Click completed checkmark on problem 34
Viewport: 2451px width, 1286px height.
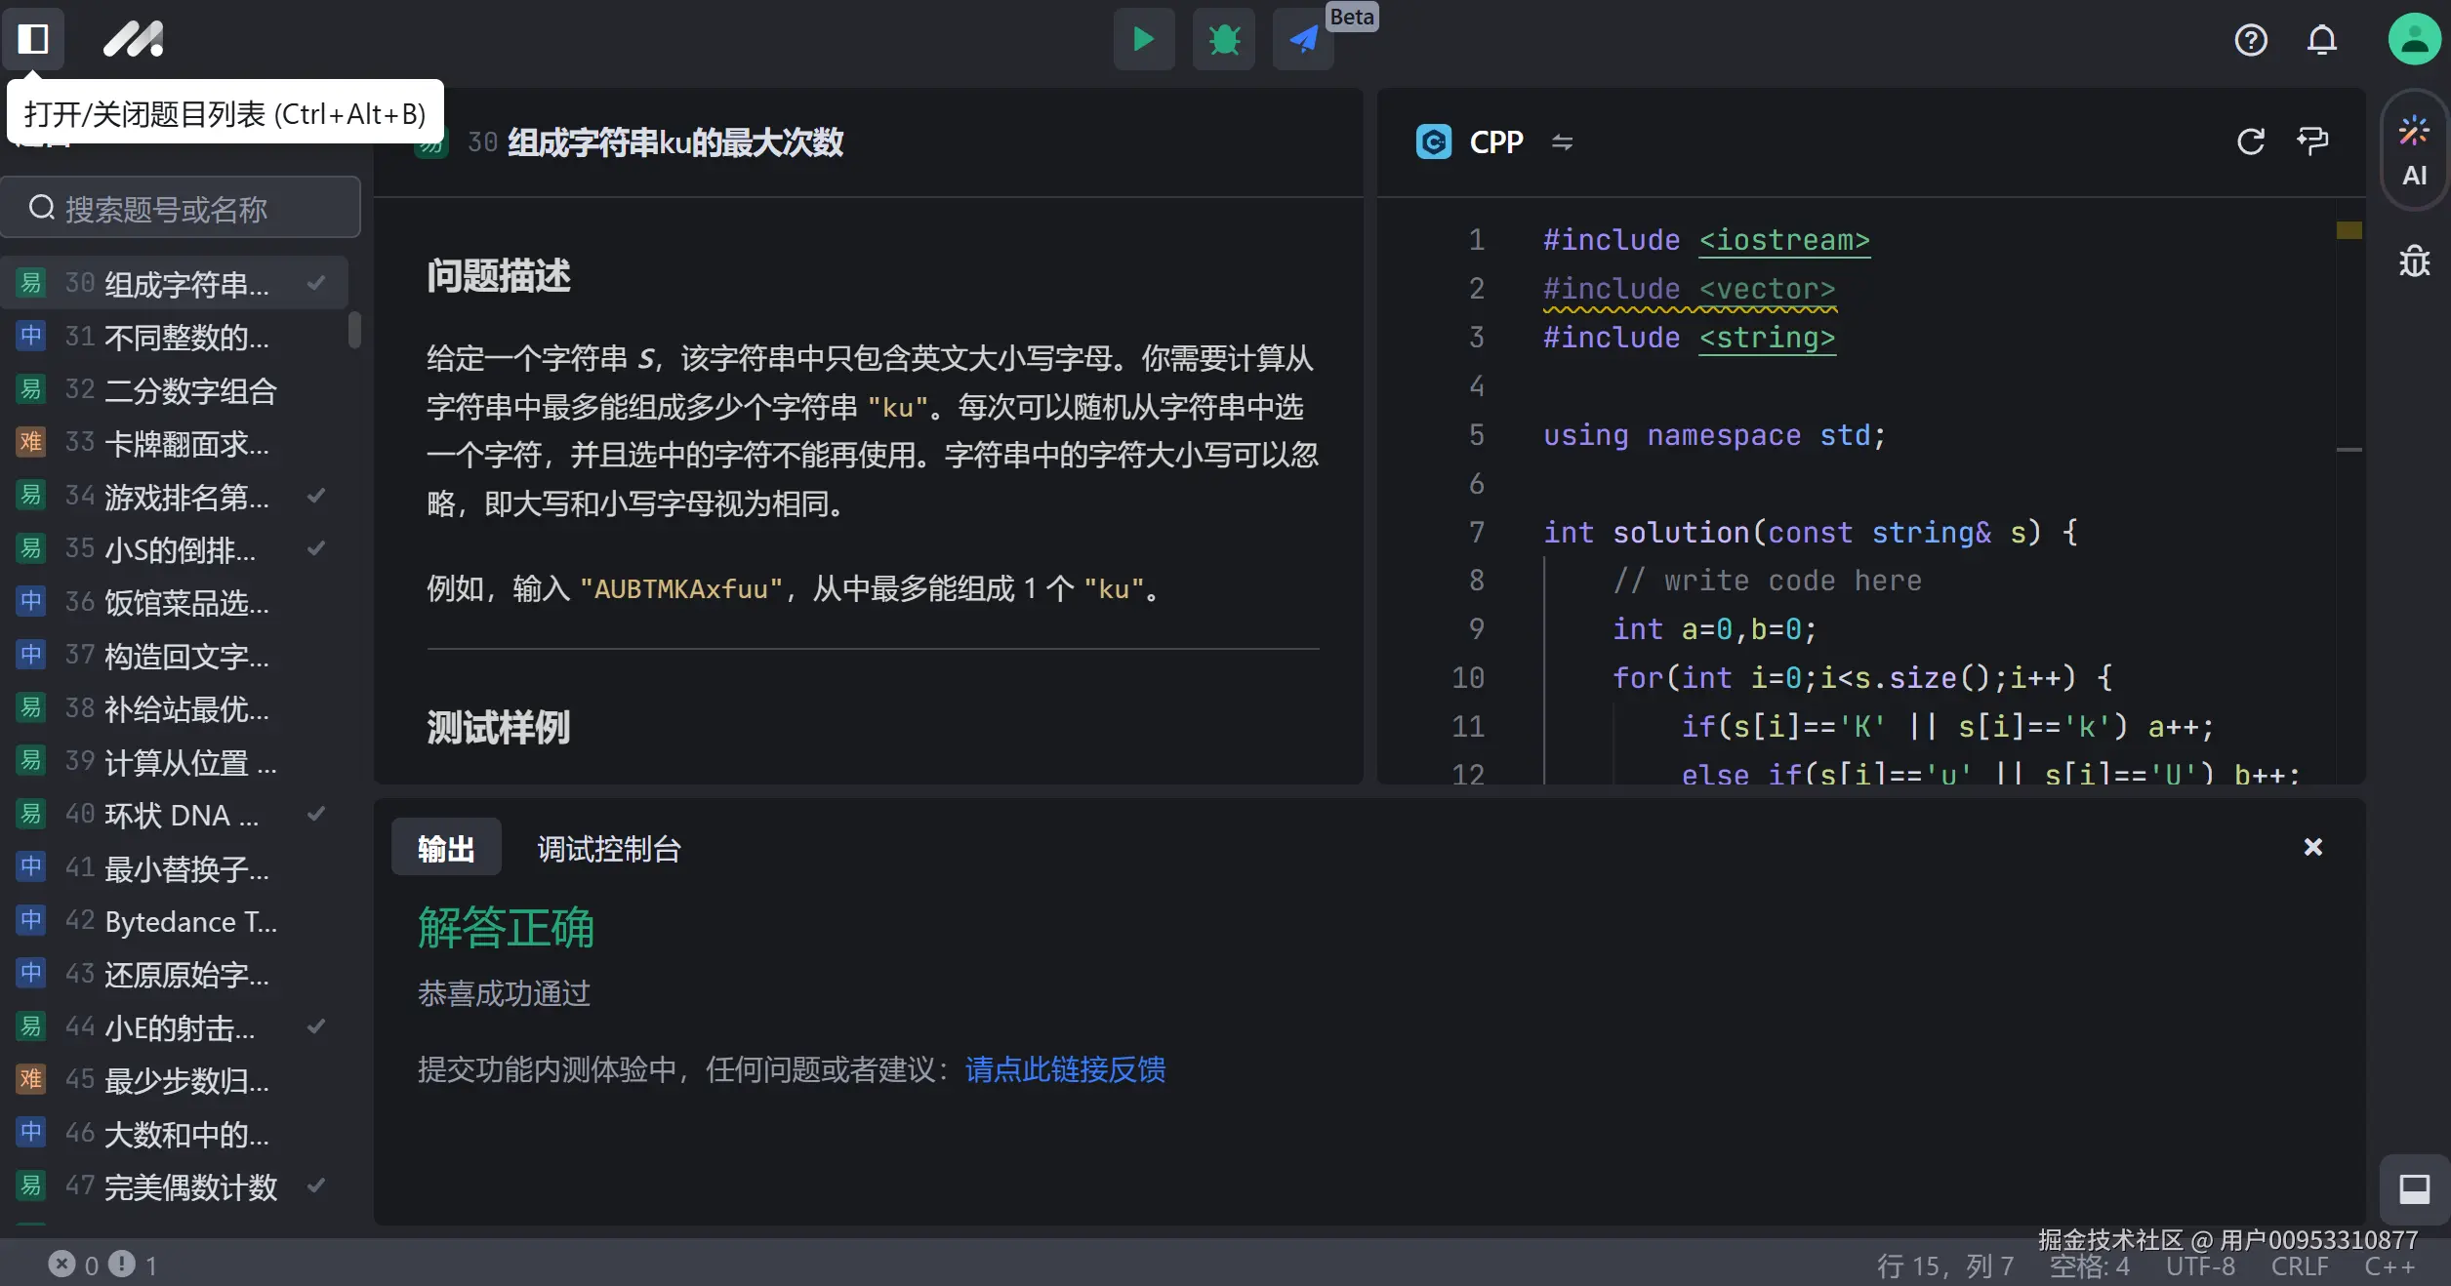pos(316,496)
